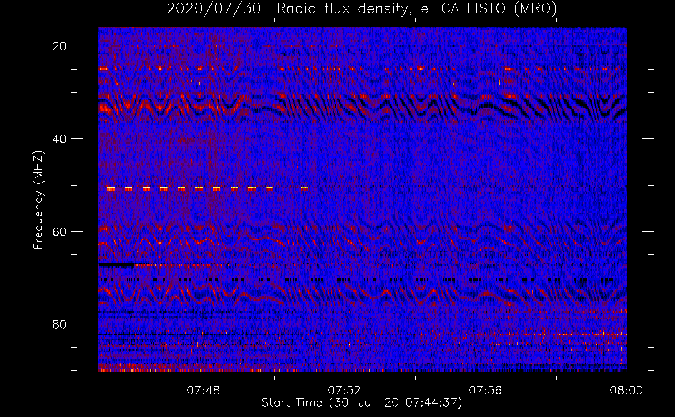The height and width of the screenshot is (417, 675).
Task: Click the '07:52' time axis label
Action: tap(345, 391)
